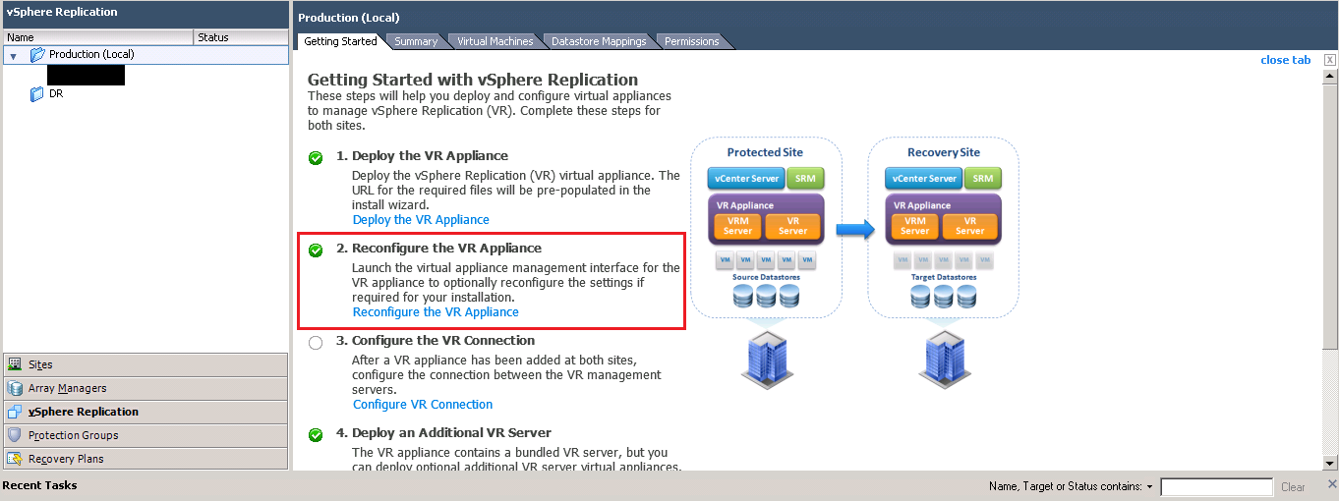This screenshot has width=1339, height=501.
Task: Click the Production (Local) site icon
Action: 37,55
